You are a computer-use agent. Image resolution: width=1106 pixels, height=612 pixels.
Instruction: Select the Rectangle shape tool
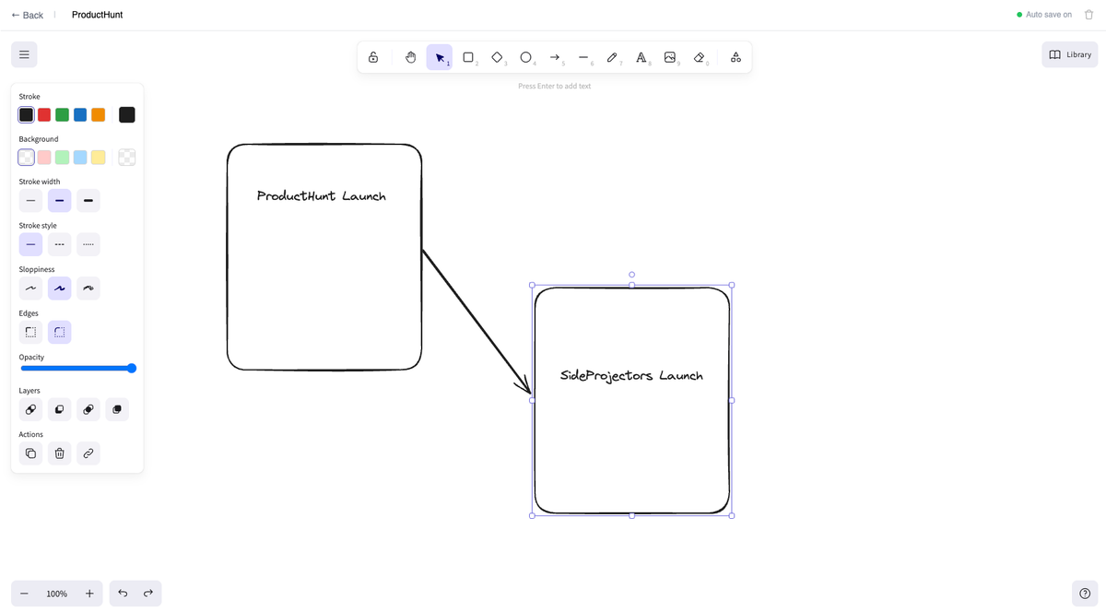click(x=468, y=57)
